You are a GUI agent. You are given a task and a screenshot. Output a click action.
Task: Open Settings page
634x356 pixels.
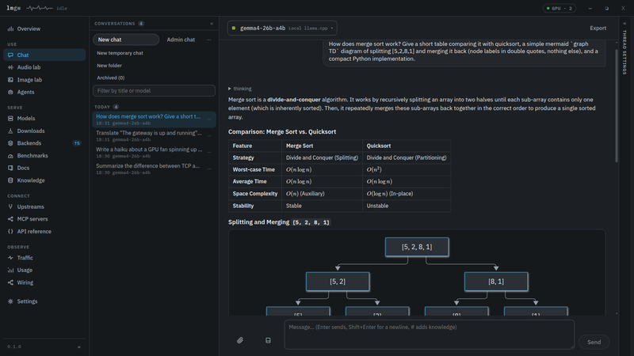pyautogui.click(x=44, y=301)
